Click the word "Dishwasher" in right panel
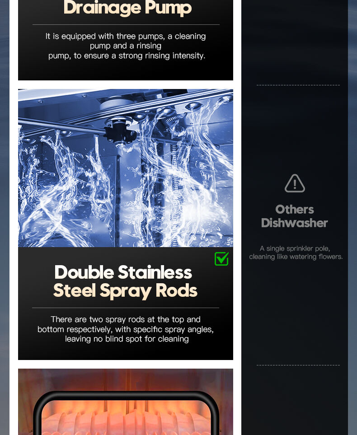The width and height of the screenshot is (357, 435). click(295, 223)
